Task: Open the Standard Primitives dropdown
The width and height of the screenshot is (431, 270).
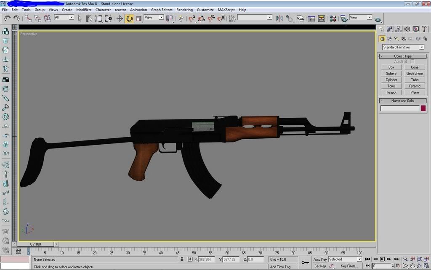Action: pos(403,47)
